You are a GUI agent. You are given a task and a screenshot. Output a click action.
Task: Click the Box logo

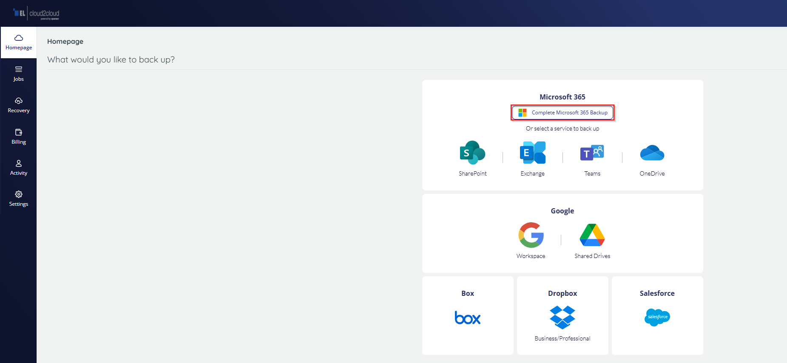point(468,318)
